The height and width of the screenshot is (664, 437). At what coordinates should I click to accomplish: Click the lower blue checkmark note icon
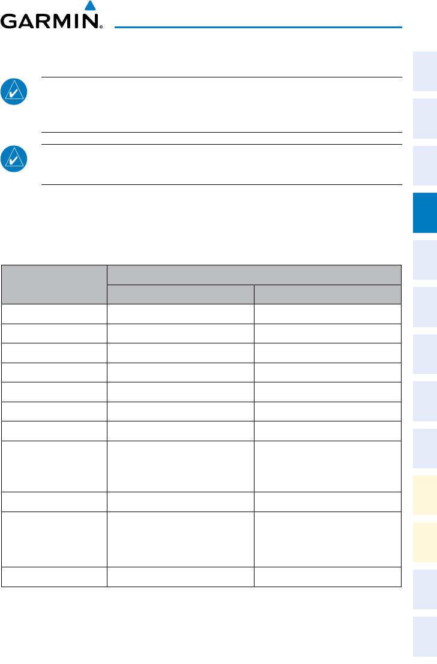click(x=14, y=159)
